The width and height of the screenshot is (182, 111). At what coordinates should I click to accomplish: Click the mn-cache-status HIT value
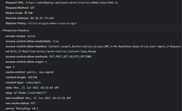[x=33, y=103]
